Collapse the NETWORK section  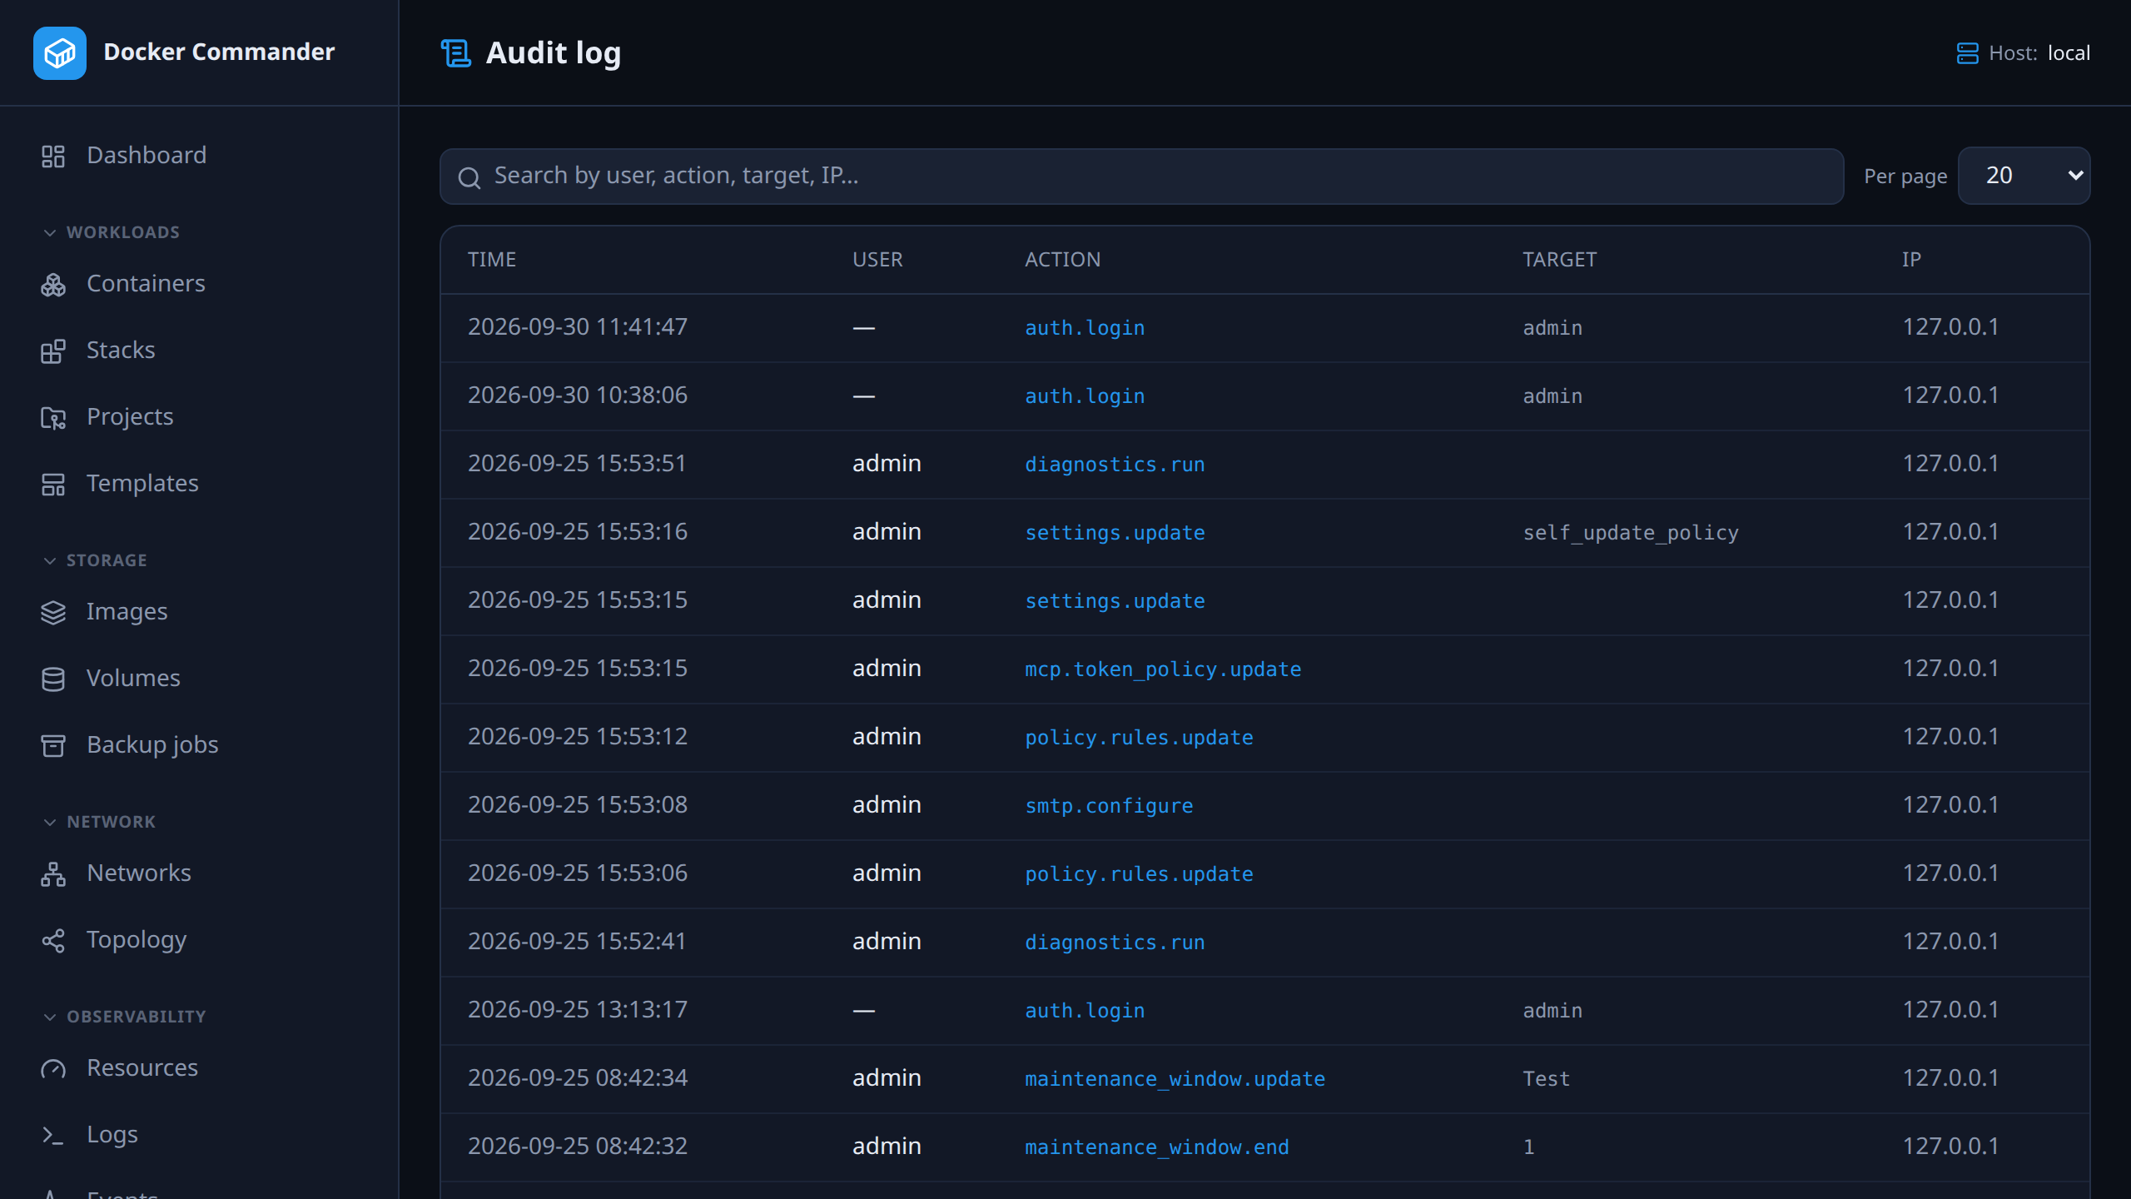point(99,822)
